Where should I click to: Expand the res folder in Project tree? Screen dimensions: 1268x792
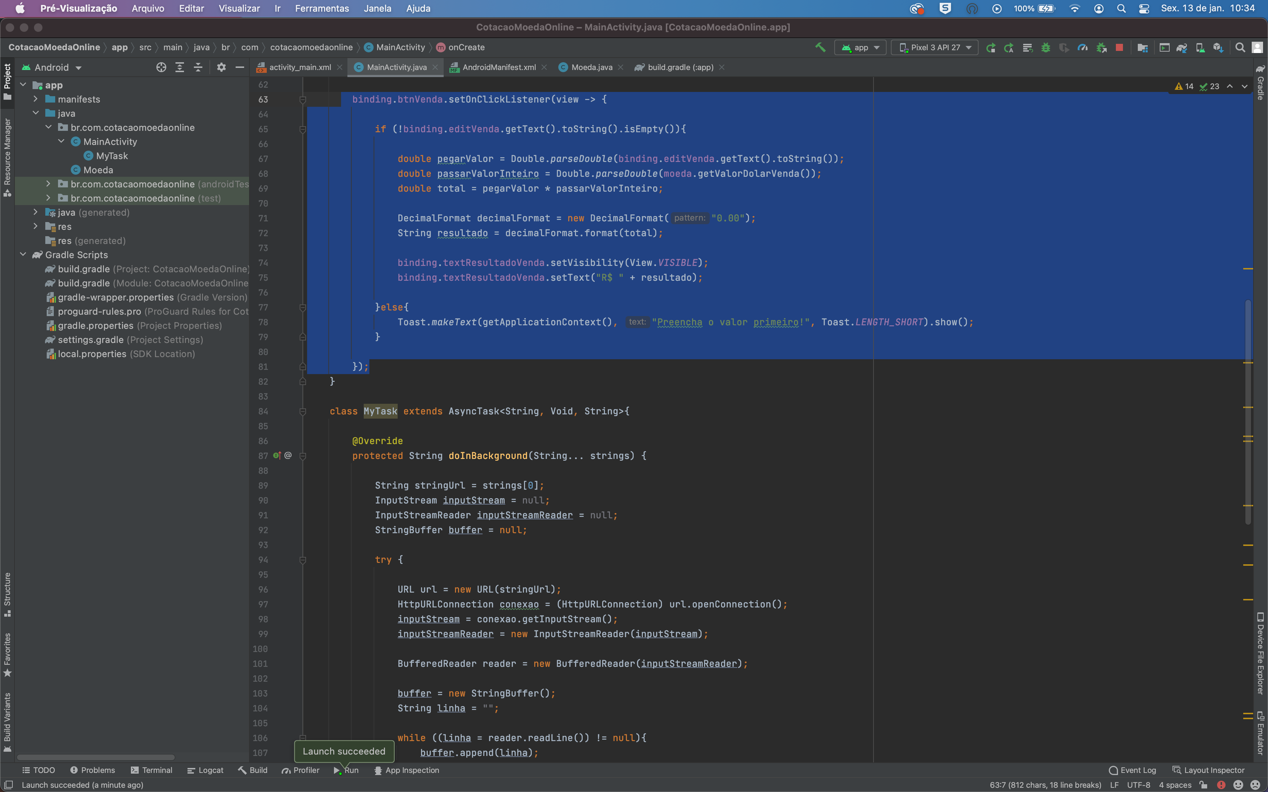(x=36, y=226)
